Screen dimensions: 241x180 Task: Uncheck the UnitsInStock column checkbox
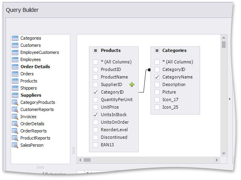(95, 115)
